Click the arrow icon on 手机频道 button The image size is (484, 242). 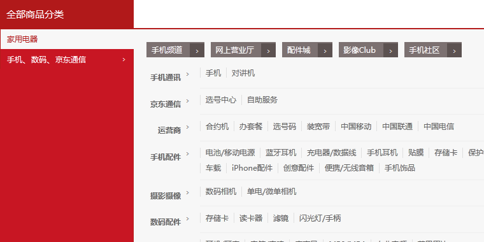(x=197, y=50)
